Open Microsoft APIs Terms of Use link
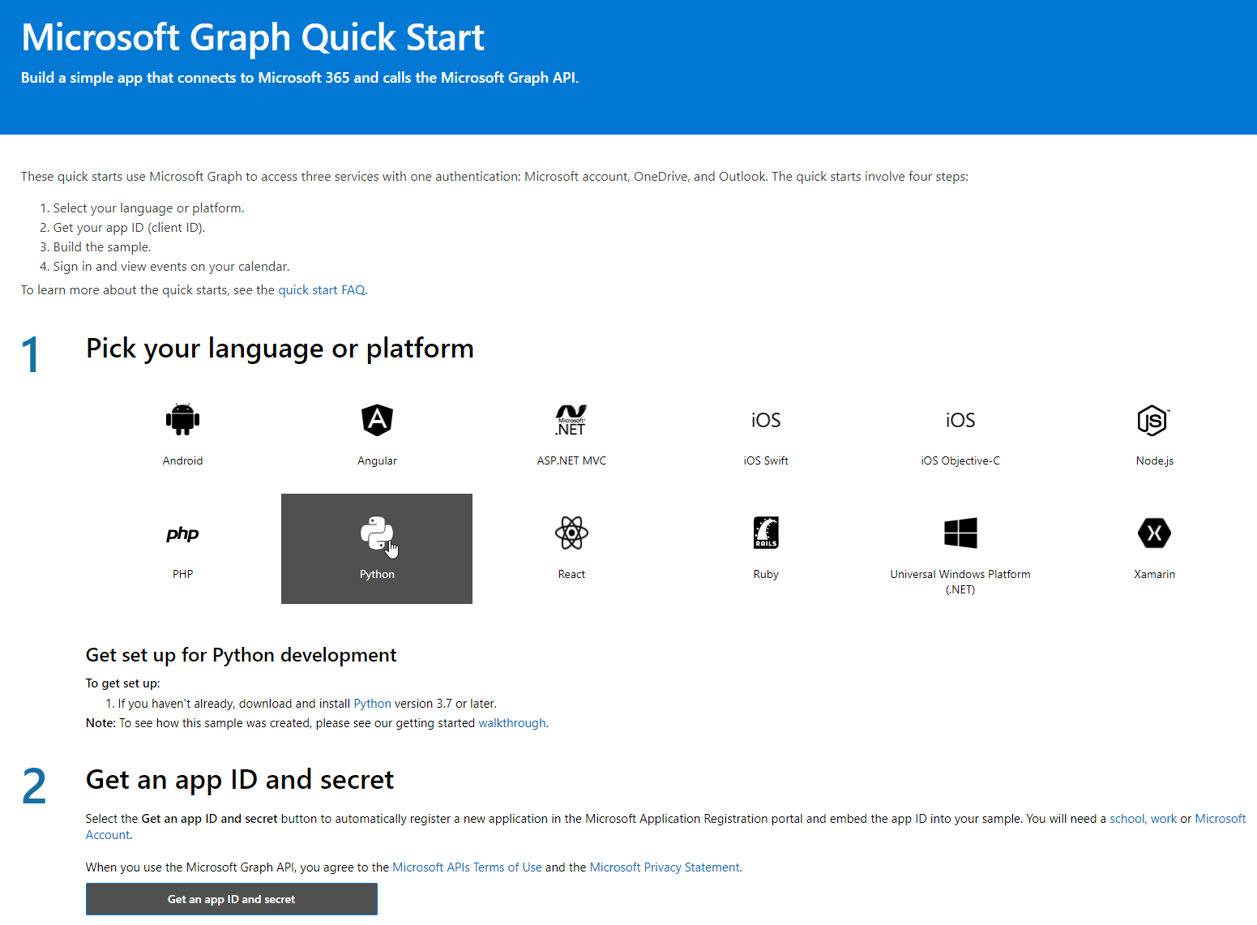Viewport: 1257px width, 925px height. point(467,867)
